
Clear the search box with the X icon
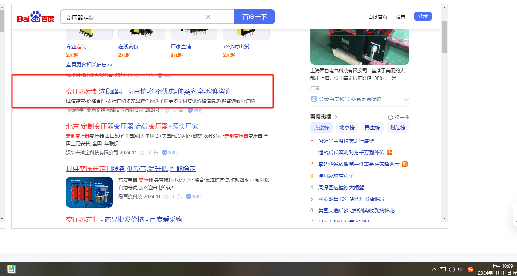tap(208, 17)
